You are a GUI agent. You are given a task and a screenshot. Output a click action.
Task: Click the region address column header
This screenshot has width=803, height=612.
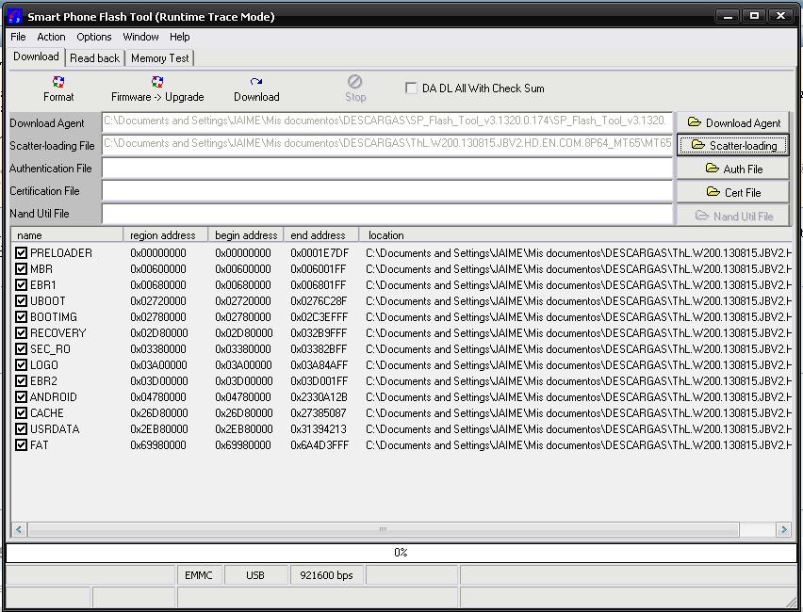point(166,235)
